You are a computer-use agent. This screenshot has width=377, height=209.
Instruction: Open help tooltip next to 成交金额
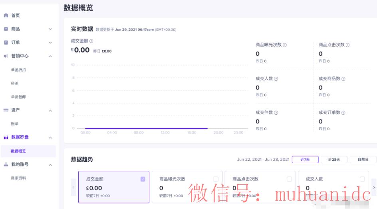point(91,41)
